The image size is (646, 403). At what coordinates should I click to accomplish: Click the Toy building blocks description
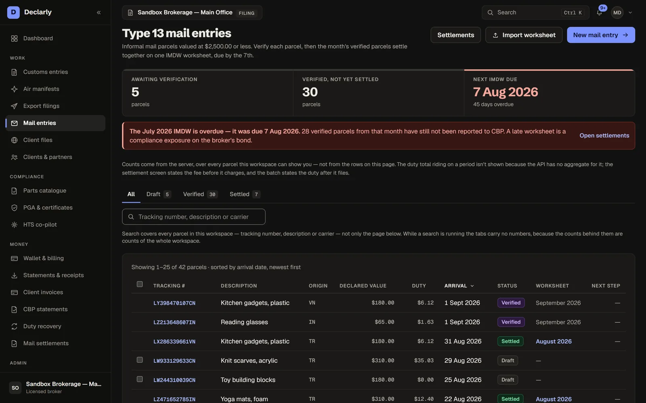(248, 380)
